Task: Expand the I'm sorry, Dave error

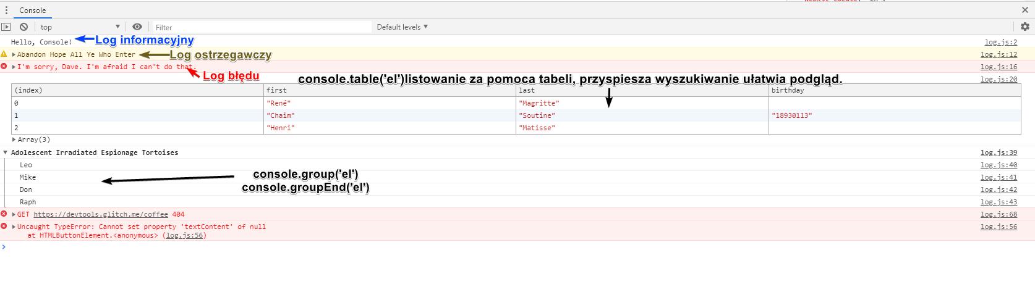Action: 14,67
